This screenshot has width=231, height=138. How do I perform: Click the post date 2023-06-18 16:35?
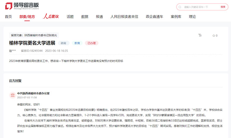(x=56, y=51)
